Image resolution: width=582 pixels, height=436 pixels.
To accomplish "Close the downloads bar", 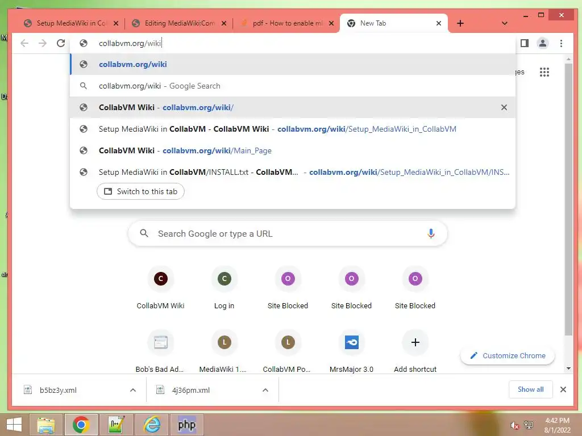I will (563, 389).
